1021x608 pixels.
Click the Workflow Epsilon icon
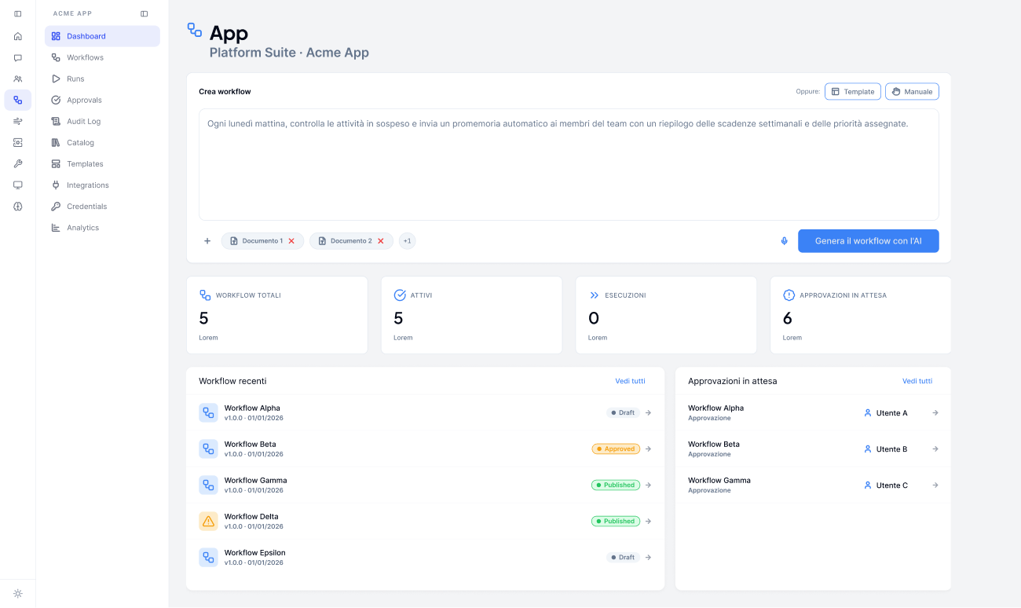click(208, 557)
